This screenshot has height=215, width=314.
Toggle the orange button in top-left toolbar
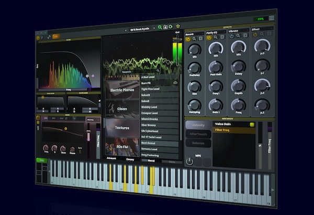tap(56, 36)
